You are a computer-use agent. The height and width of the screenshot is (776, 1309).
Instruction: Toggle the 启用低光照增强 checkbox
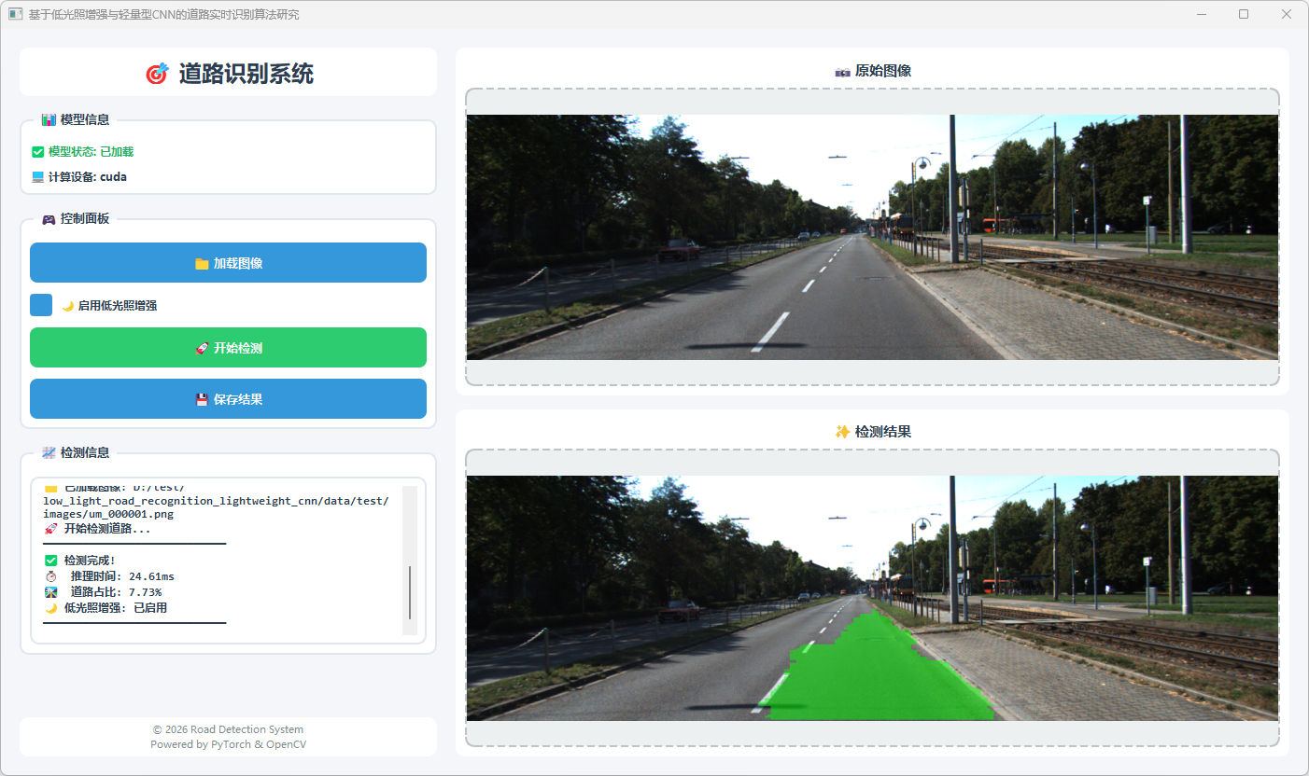coord(41,305)
